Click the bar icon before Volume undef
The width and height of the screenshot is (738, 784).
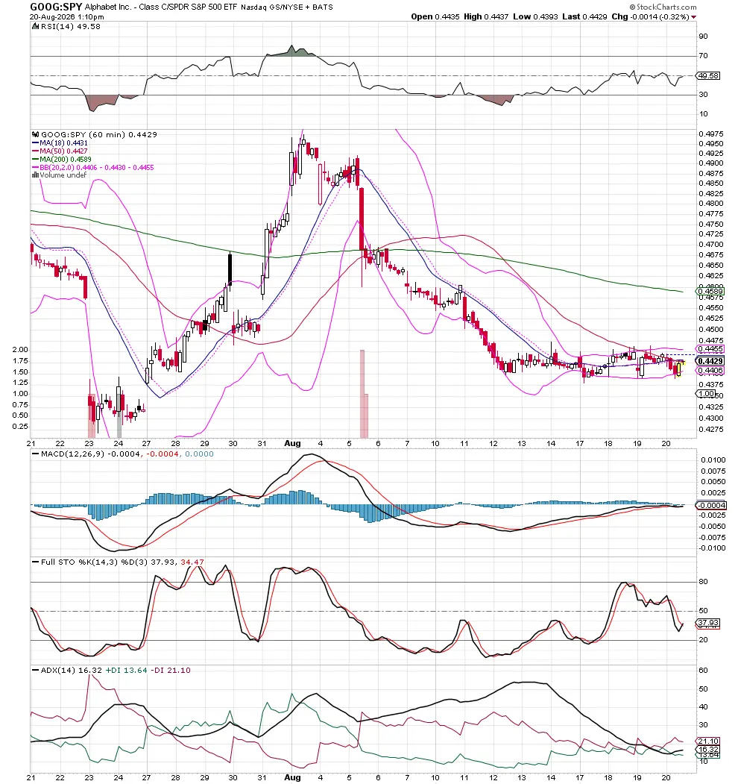pos(35,175)
